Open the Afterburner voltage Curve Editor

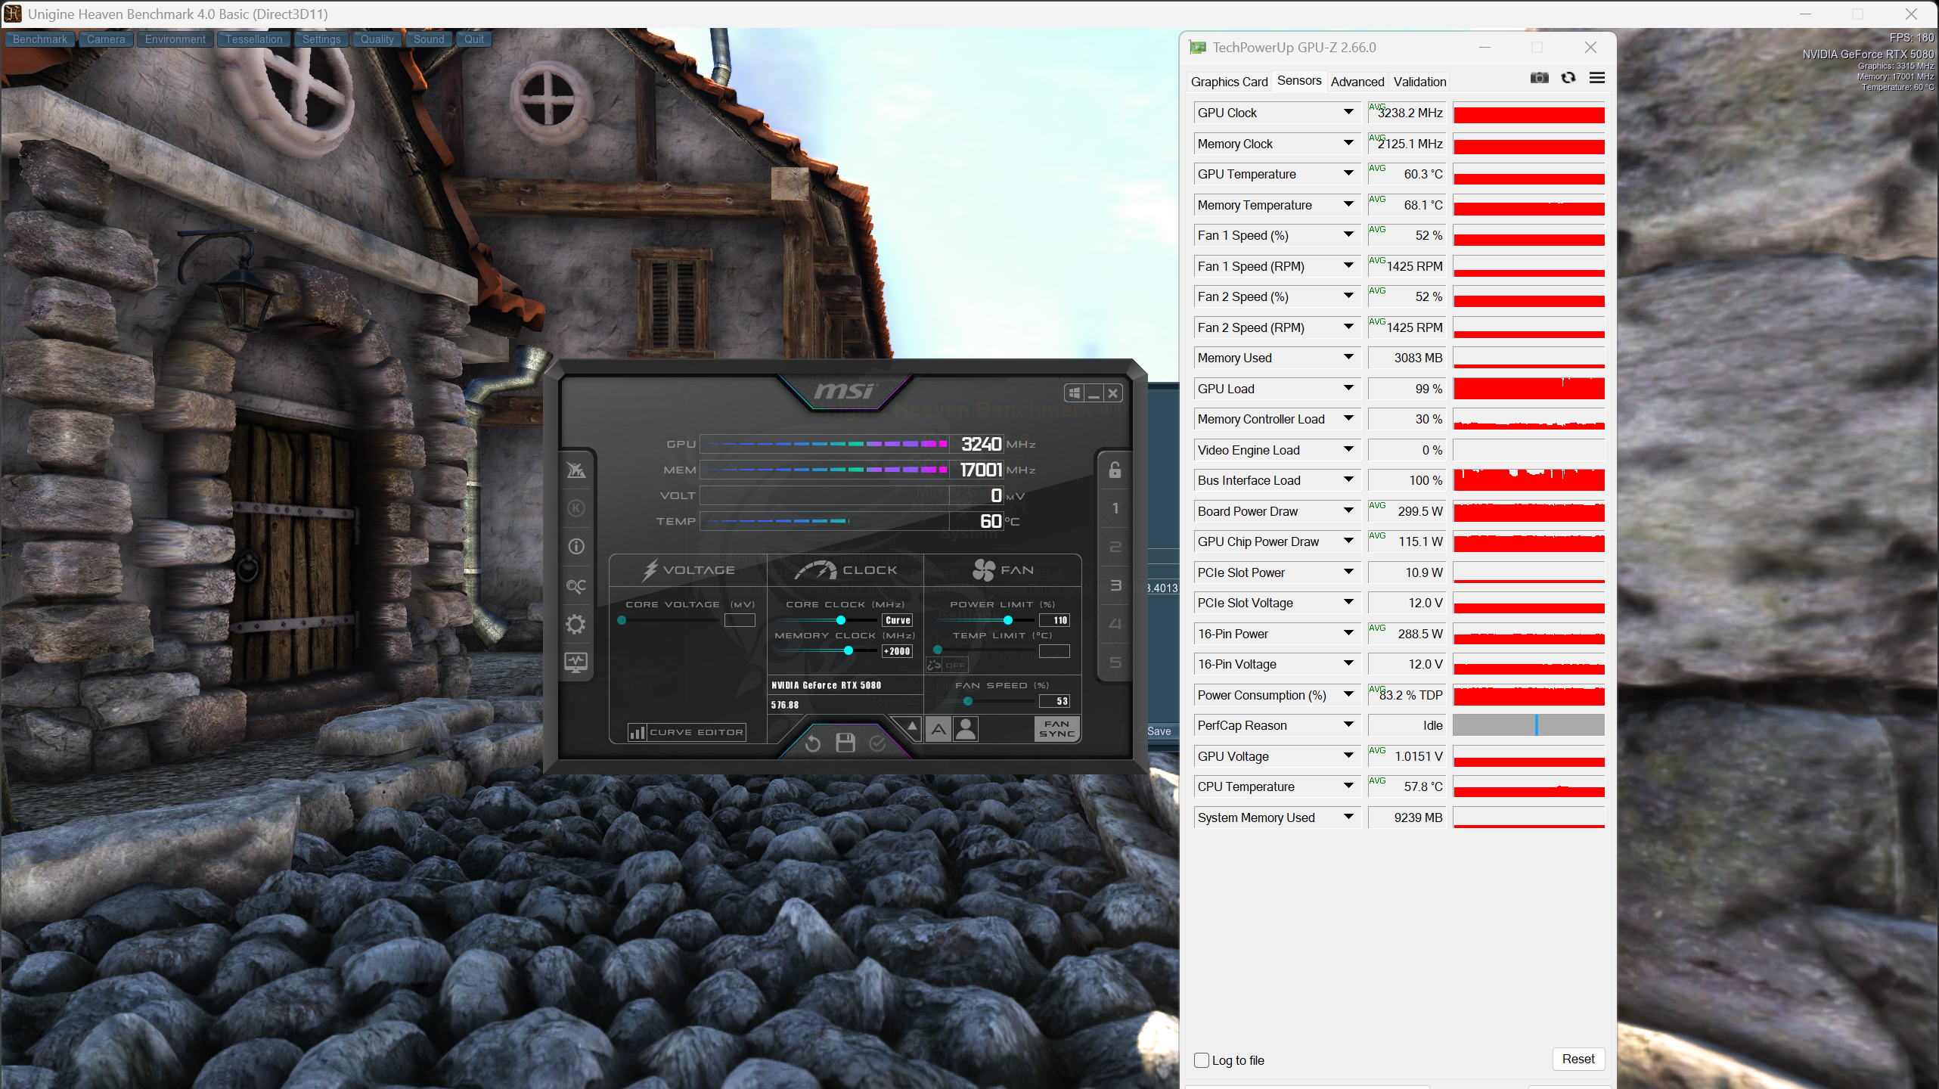pos(687,732)
